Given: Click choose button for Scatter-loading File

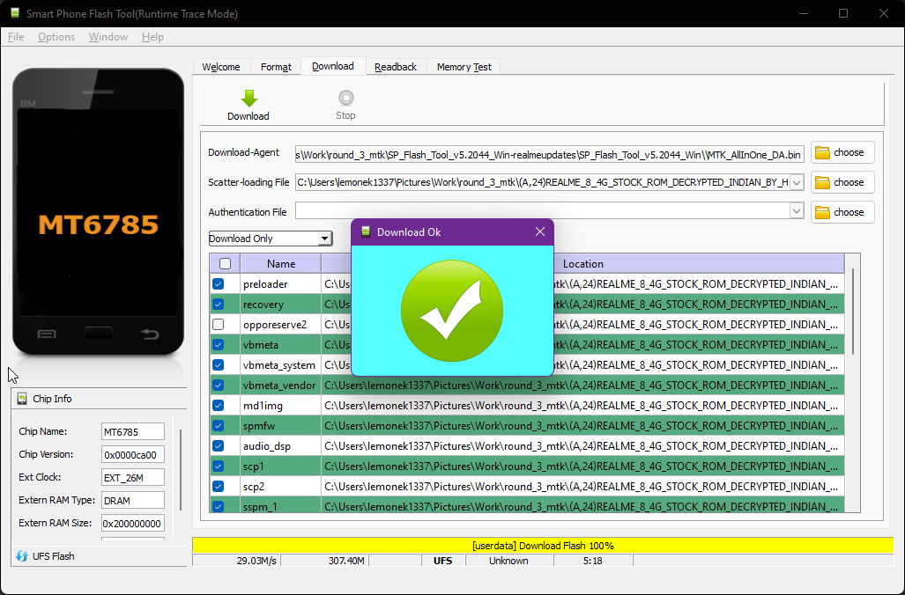Looking at the screenshot, I should pyautogui.click(x=842, y=183).
